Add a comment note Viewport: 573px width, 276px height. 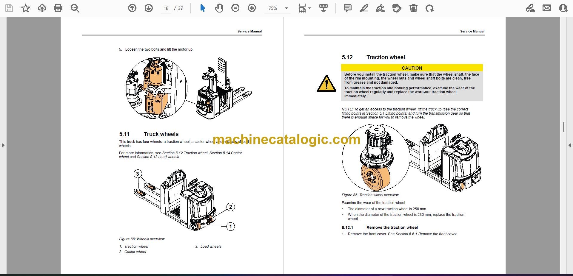[x=348, y=8]
